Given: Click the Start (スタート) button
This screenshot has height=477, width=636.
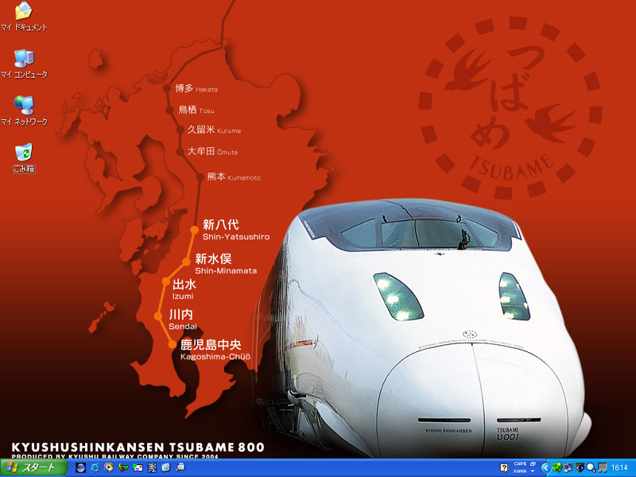Looking at the screenshot, I should 33,467.
